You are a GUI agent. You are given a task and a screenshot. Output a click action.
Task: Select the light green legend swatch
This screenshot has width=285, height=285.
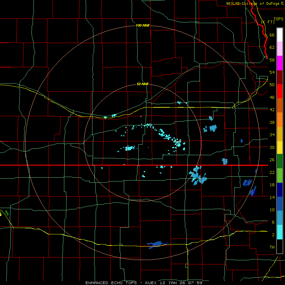[280, 175]
